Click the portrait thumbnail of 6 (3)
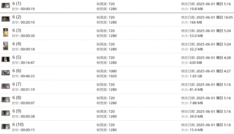 point(6,33)
